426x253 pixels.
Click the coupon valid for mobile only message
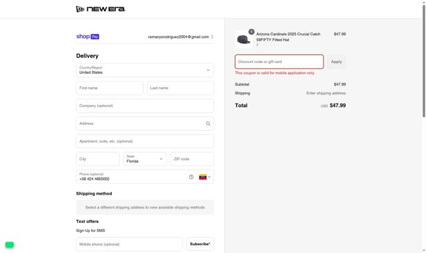(275, 73)
